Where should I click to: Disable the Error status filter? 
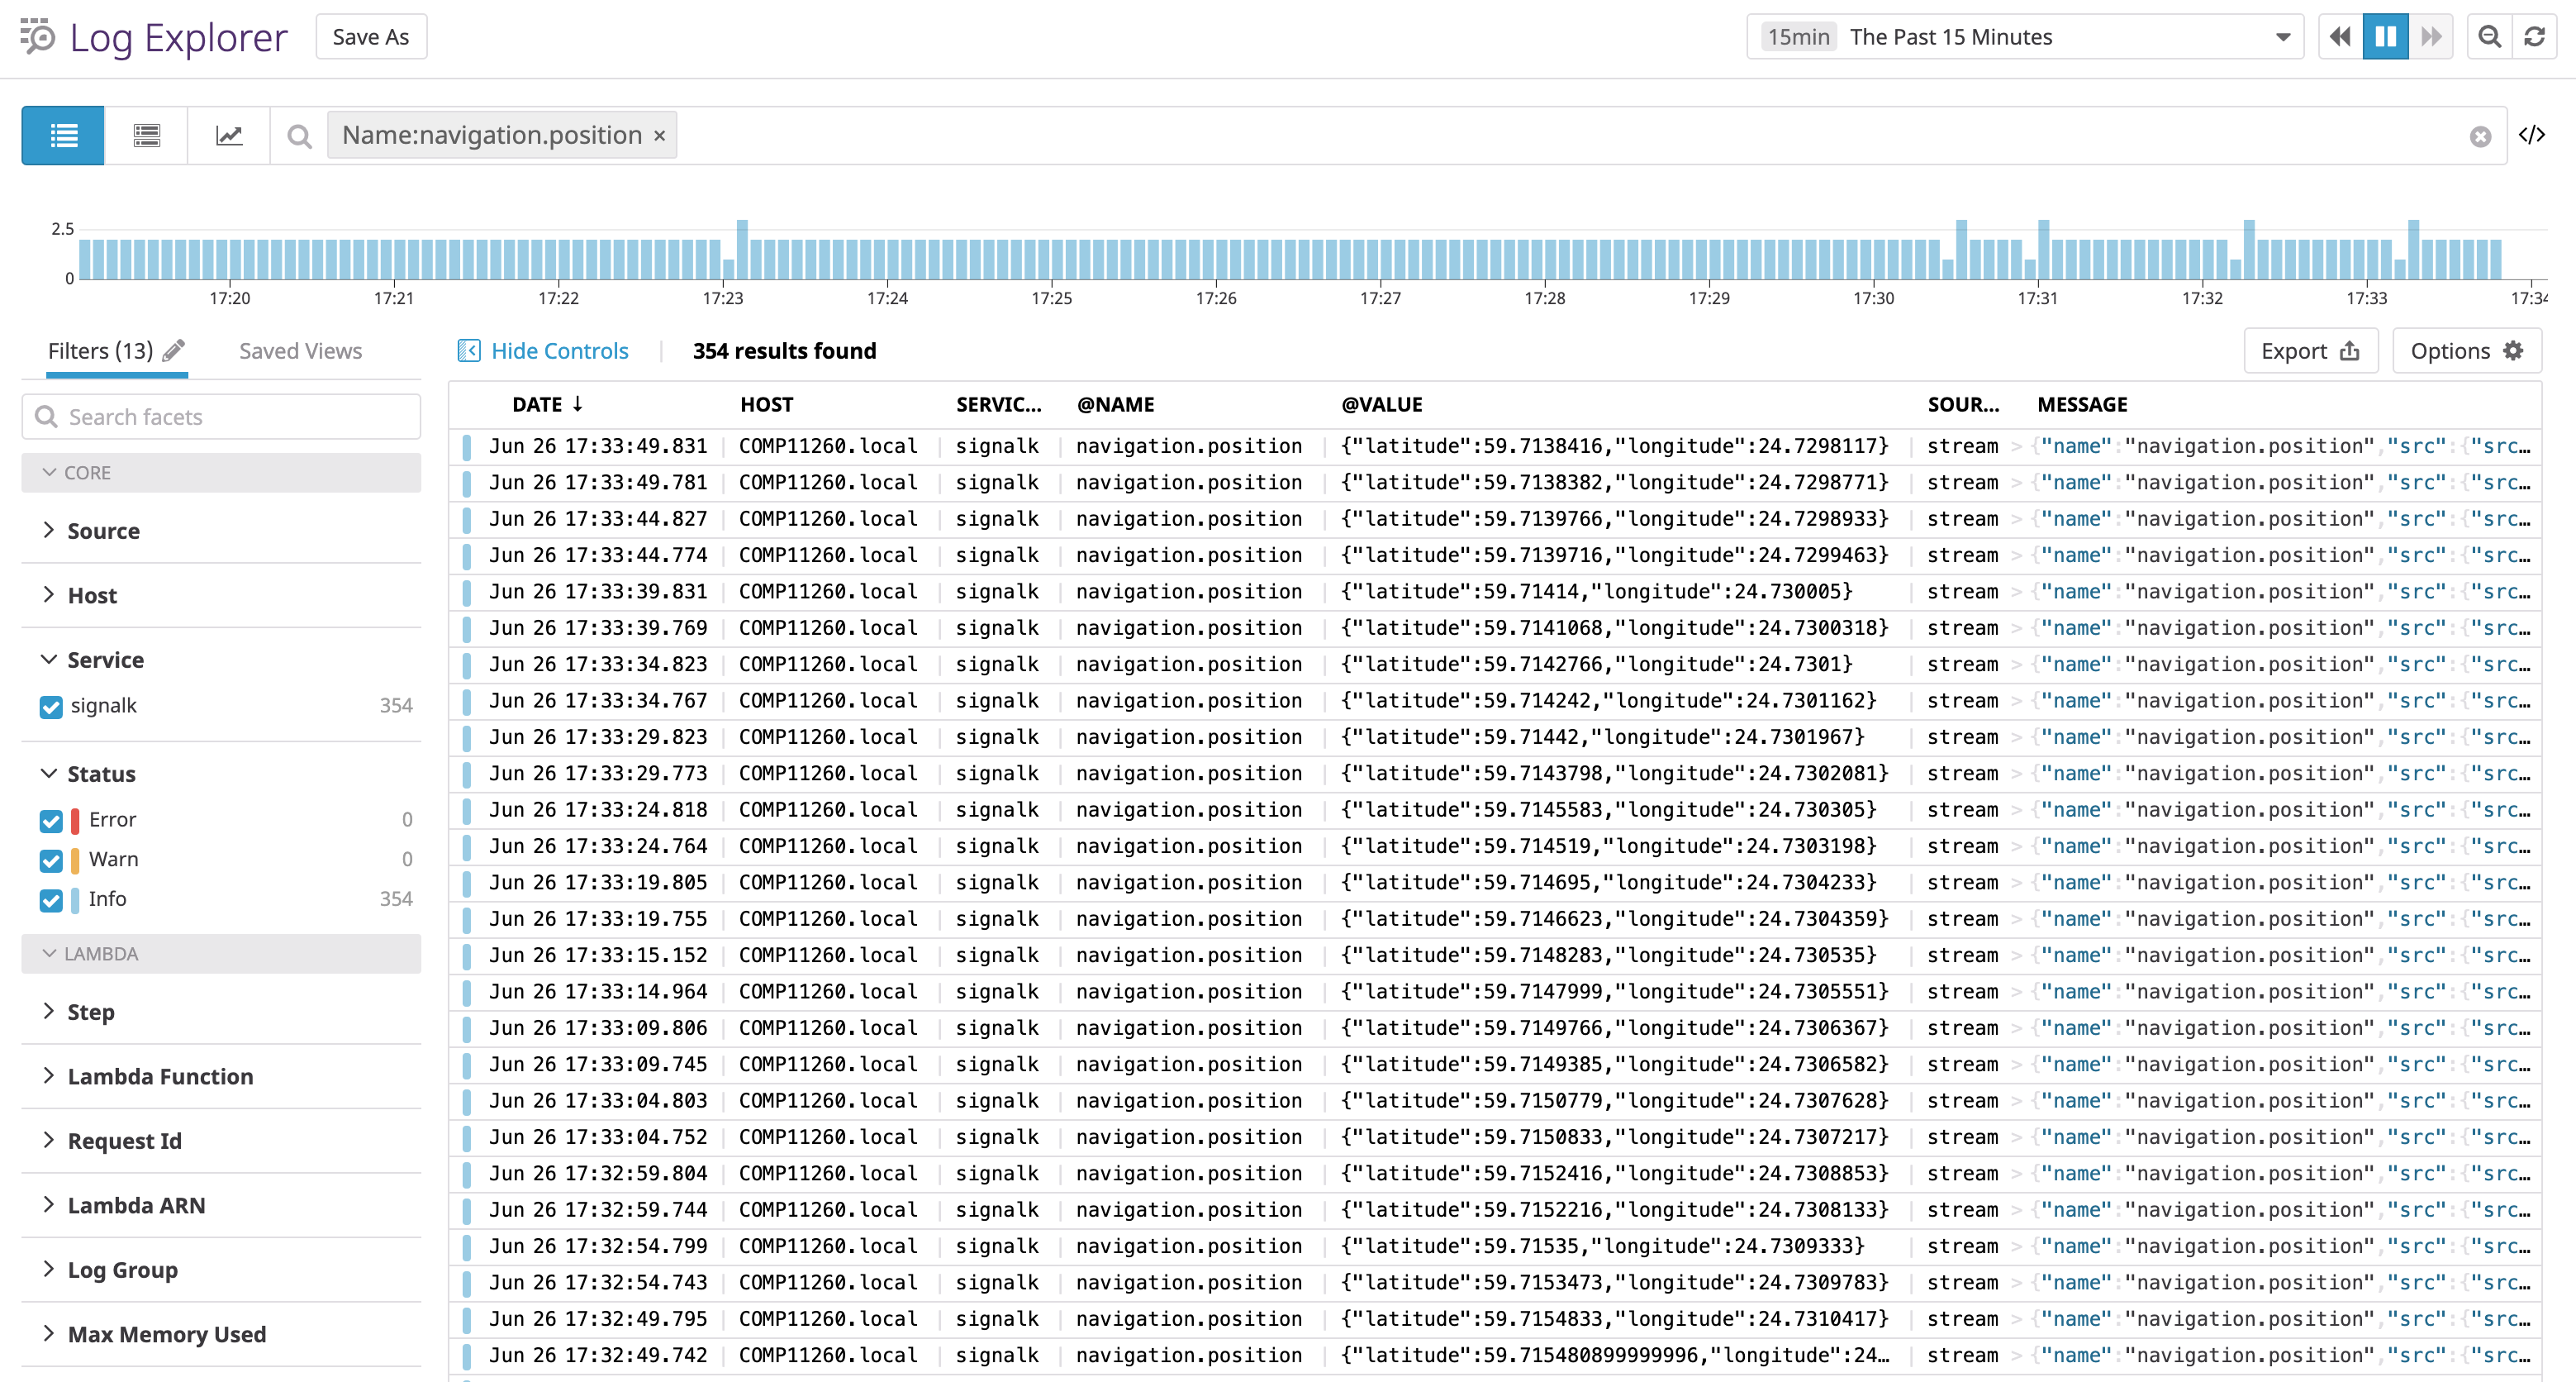tap(51, 821)
